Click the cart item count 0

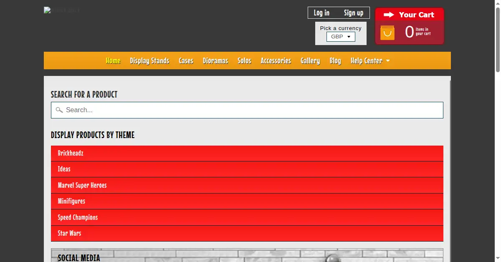coord(409,32)
